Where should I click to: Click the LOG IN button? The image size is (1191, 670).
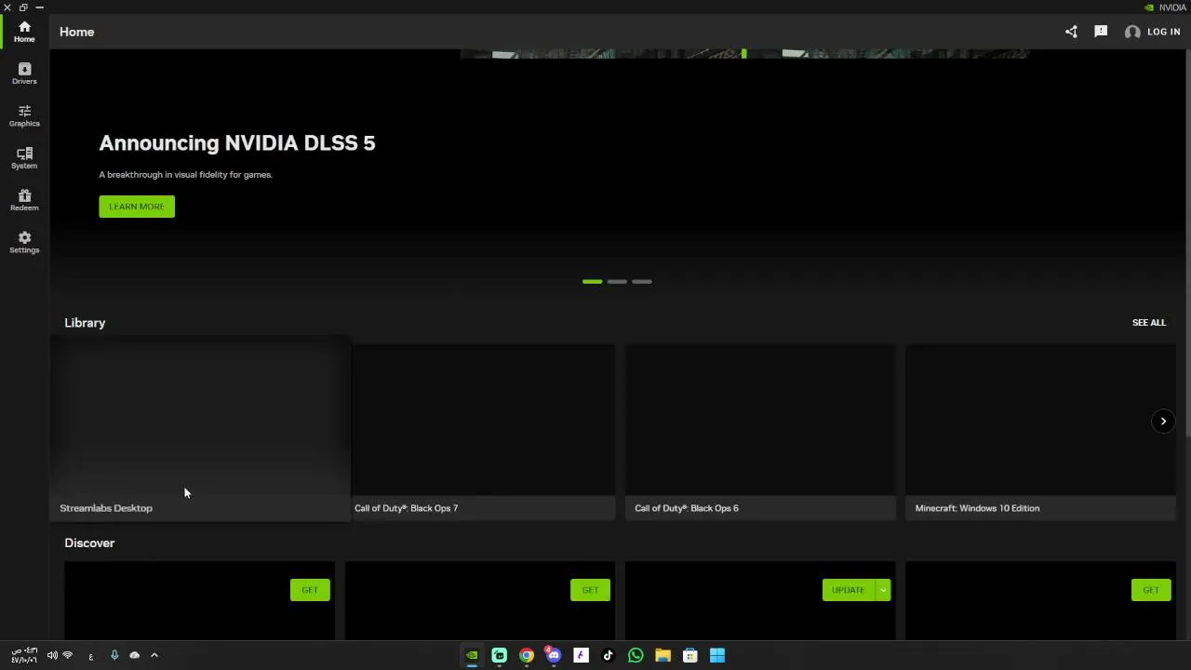coord(1163,32)
